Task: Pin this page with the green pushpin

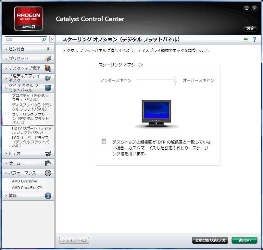Action: [x=245, y=39]
